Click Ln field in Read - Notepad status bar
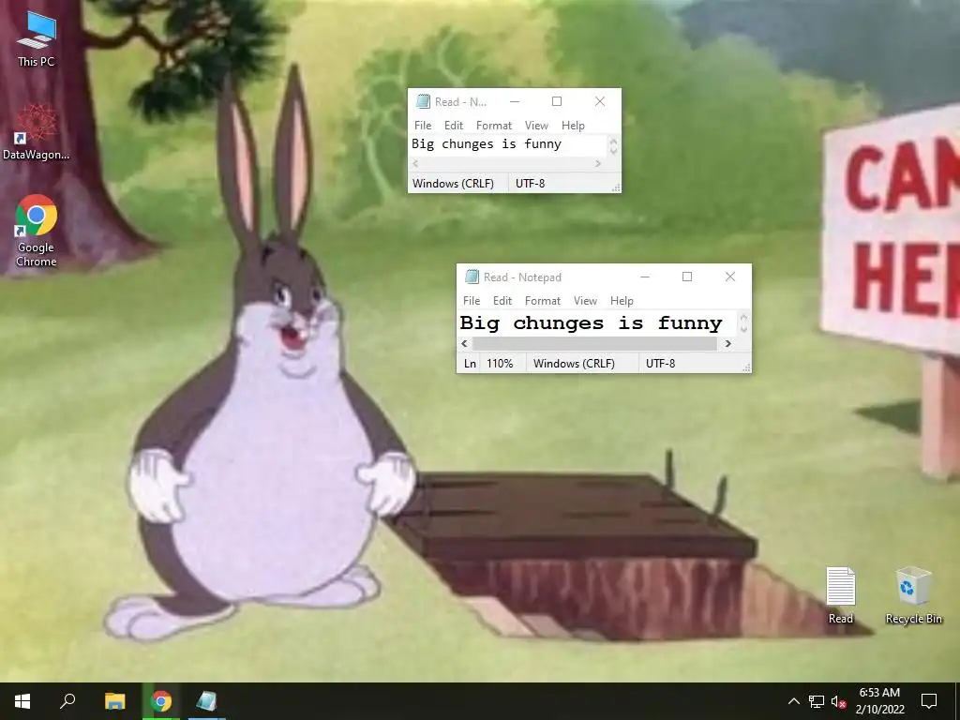This screenshot has width=960, height=720. coord(470,364)
